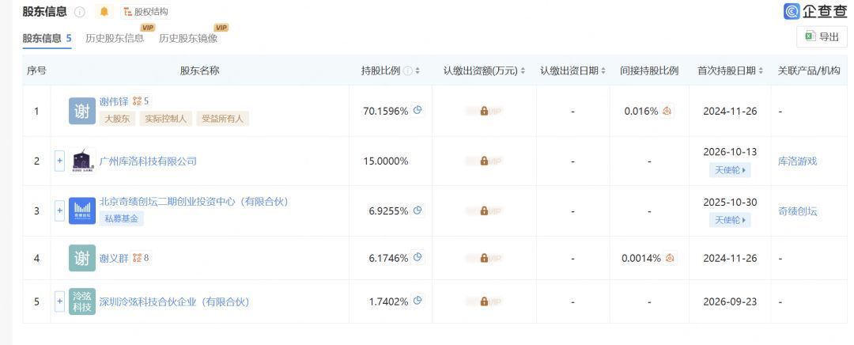This screenshot has width=854, height=345.
Task: Expand the 广州库洛科技有限公司 row
Action: tap(60, 161)
